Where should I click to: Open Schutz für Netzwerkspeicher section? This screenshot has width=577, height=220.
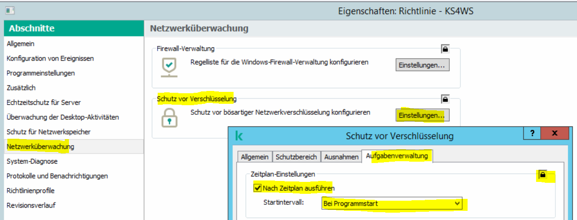[74, 132]
